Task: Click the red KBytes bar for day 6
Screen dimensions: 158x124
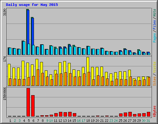Action: pyautogui.click(x=33, y=106)
